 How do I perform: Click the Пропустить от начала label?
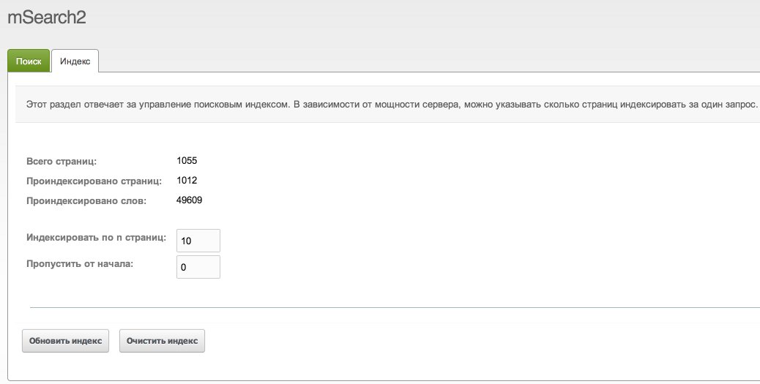(x=80, y=264)
